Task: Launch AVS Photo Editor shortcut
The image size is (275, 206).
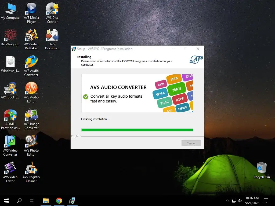Action: (31, 146)
